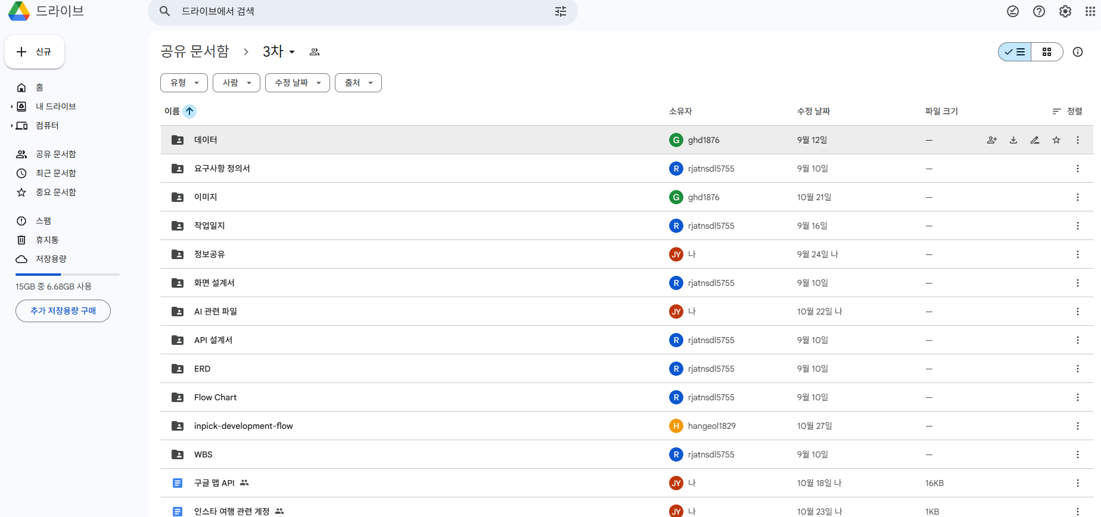Click owner hangeol1829 avatar
Screen dimensions: 1101x517
[676, 426]
